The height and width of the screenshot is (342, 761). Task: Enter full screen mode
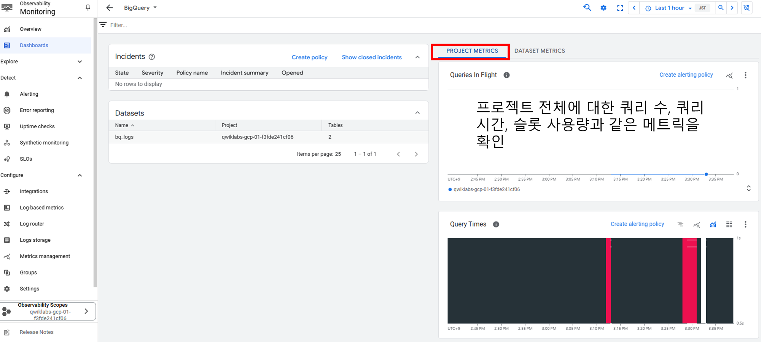[620, 8]
